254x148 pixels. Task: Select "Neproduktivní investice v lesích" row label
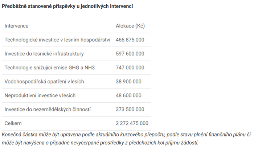pyautogui.click(x=40, y=95)
